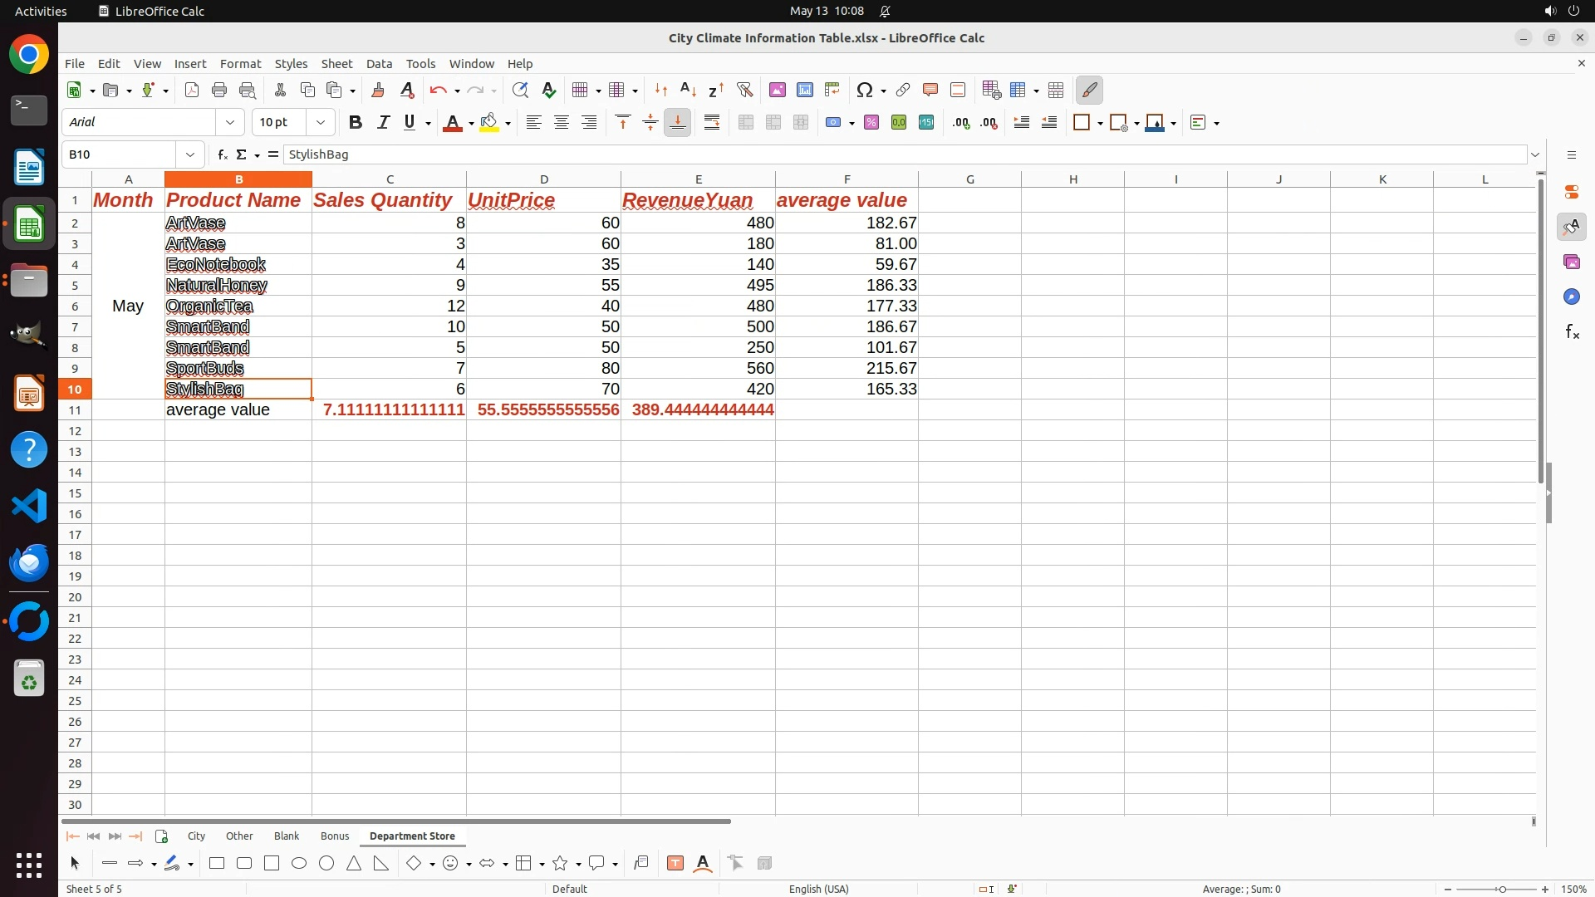Click Activities in the top bar
The image size is (1595, 897).
point(41,11)
